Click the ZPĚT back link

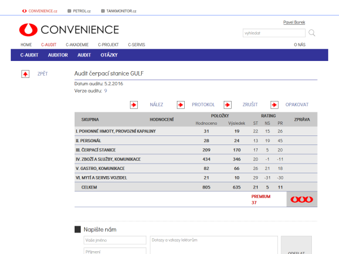42,74
